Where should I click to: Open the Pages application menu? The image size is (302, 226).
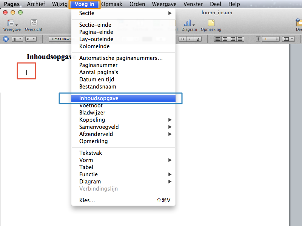12,4
